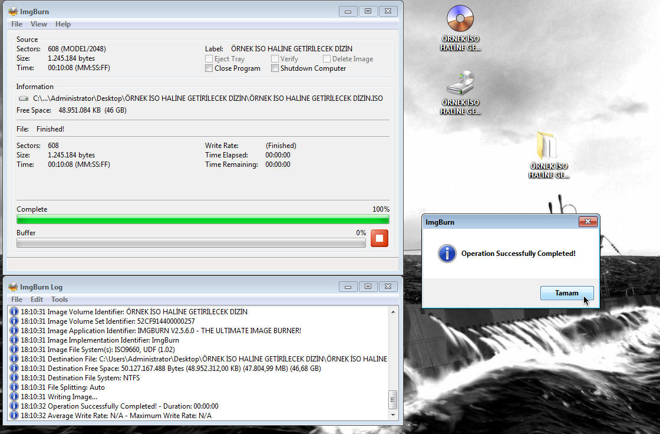Enable the Close Program checkbox

pyautogui.click(x=209, y=68)
